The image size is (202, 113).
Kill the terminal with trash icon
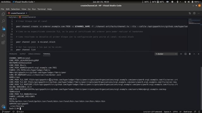190,54
